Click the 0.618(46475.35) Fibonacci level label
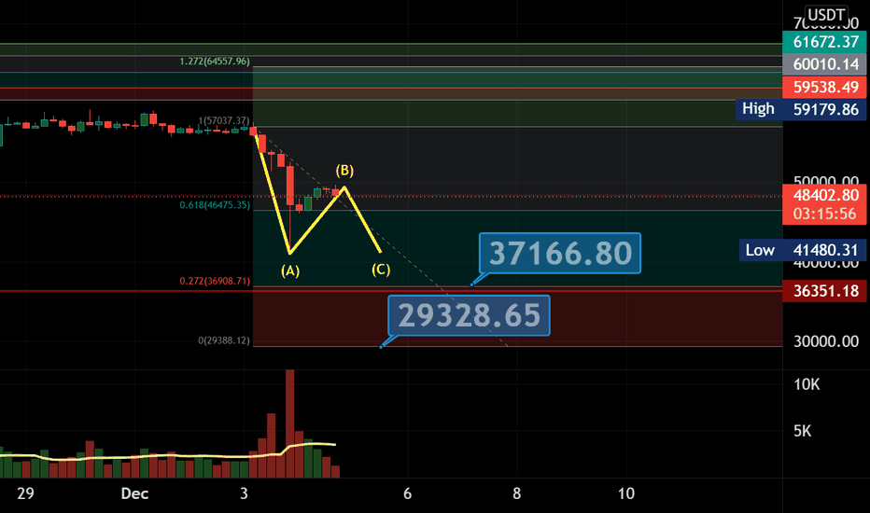Image resolution: width=870 pixels, height=513 pixels. tap(214, 205)
